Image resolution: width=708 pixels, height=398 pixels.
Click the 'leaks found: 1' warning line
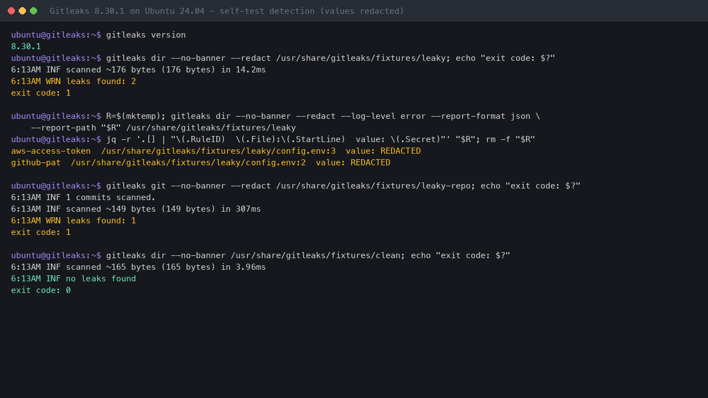[x=74, y=221]
